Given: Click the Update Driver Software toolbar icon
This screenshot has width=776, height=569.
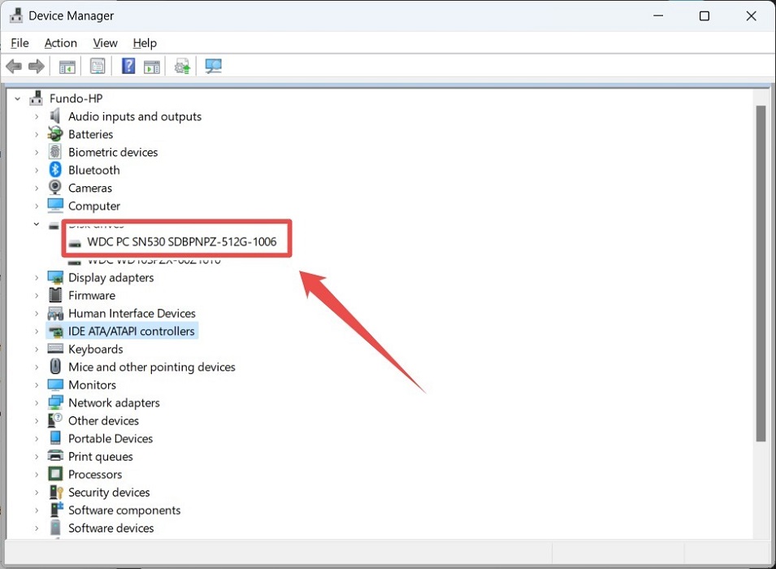Looking at the screenshot, I should 182,66.
